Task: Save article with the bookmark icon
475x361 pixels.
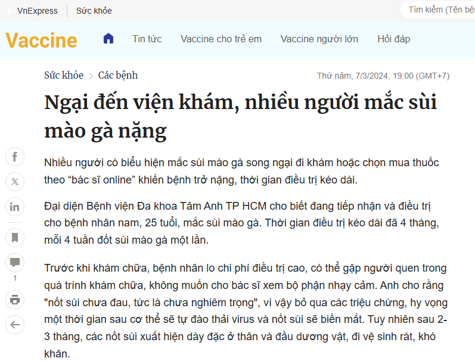Action: (15, 238)
